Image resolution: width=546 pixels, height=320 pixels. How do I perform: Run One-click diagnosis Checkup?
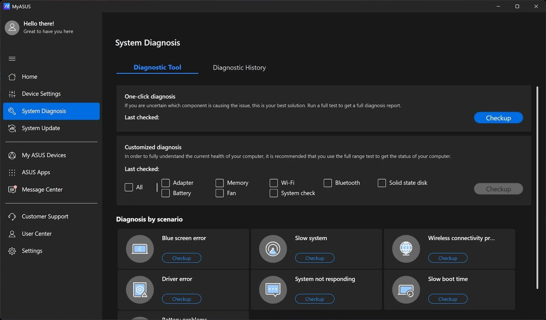pyautogui.click(x=498, y=118)
